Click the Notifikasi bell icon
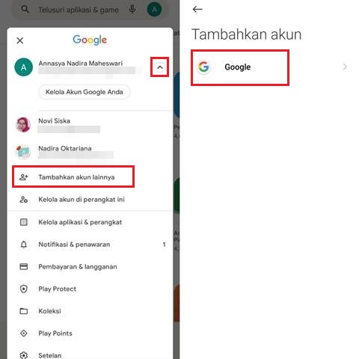The image size is (359, 359). tap(24, 245)
